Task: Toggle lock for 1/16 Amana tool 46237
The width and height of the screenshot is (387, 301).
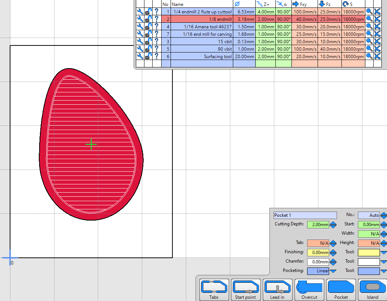Action: (x=148, y=27)
